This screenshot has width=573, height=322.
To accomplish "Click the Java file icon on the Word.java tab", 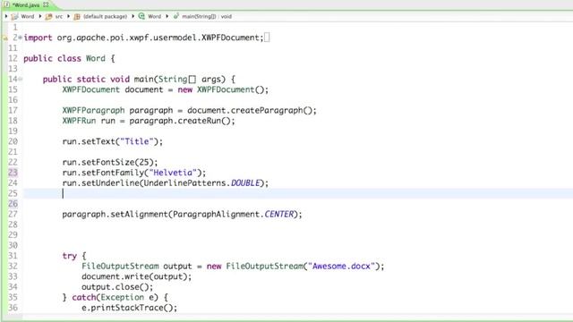I will point(7,5).
